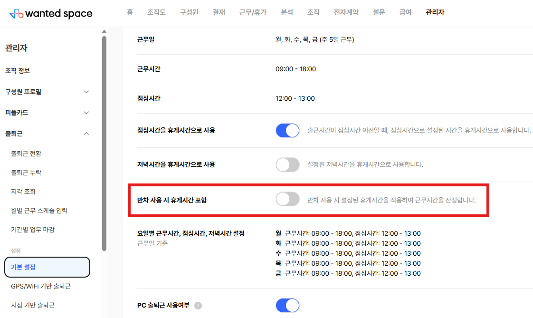Open the 구성원 top menu
This screenshot has width=533, height=318.
[189, 12]
